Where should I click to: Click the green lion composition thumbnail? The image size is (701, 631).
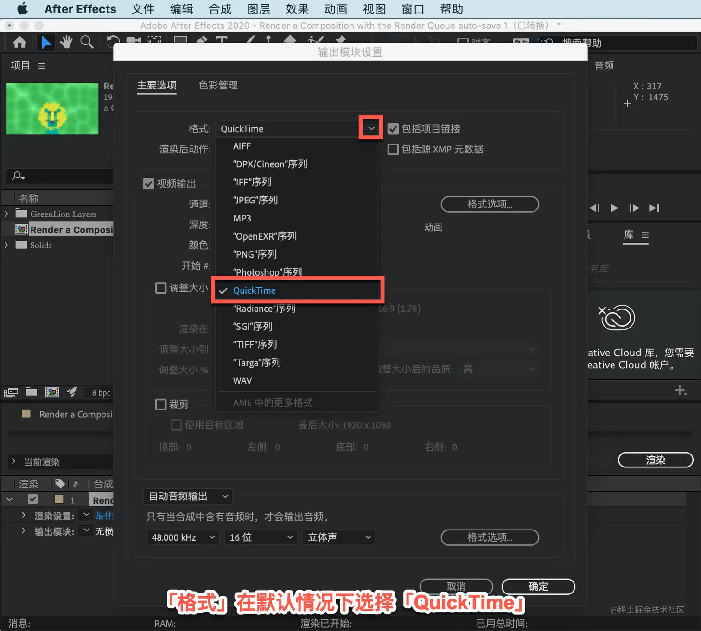(52, 109)
